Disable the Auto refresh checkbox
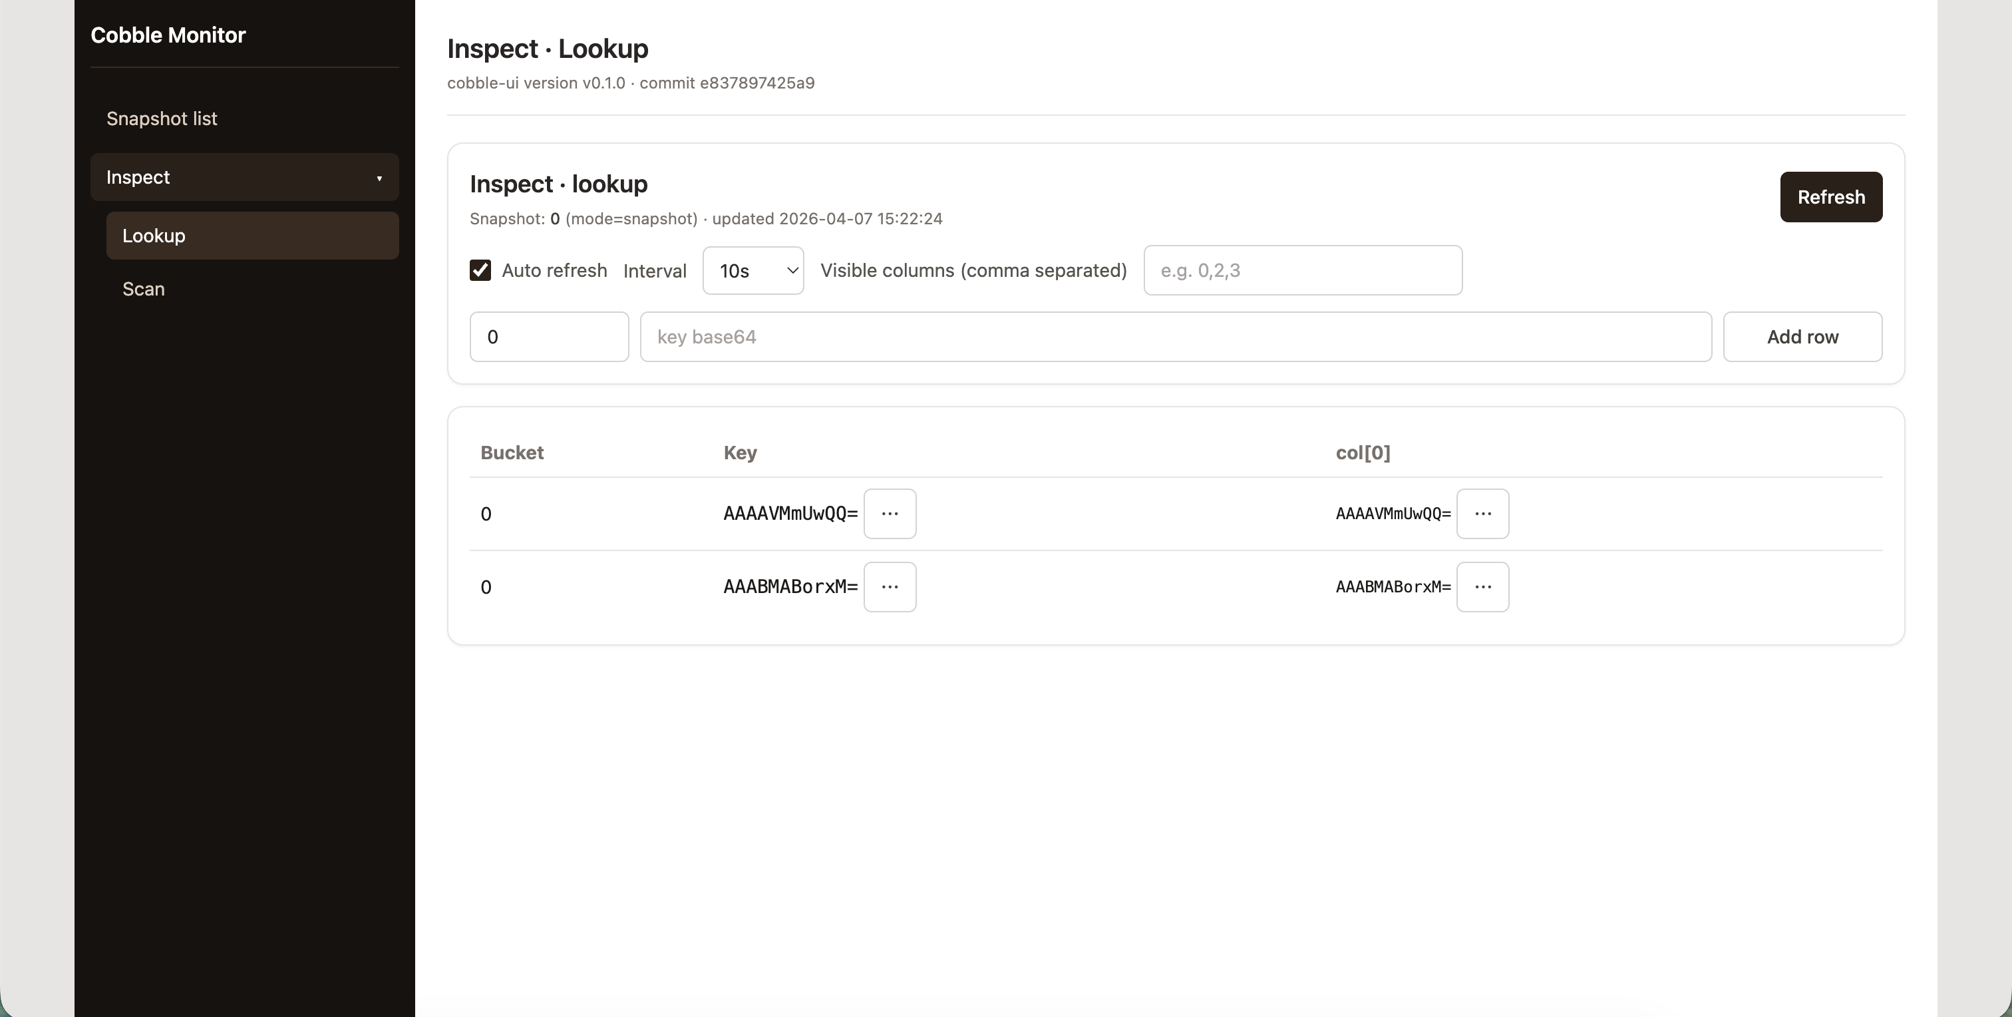Image resolution: width=2012 pixels, height=1017 pixels. [480, 270]
